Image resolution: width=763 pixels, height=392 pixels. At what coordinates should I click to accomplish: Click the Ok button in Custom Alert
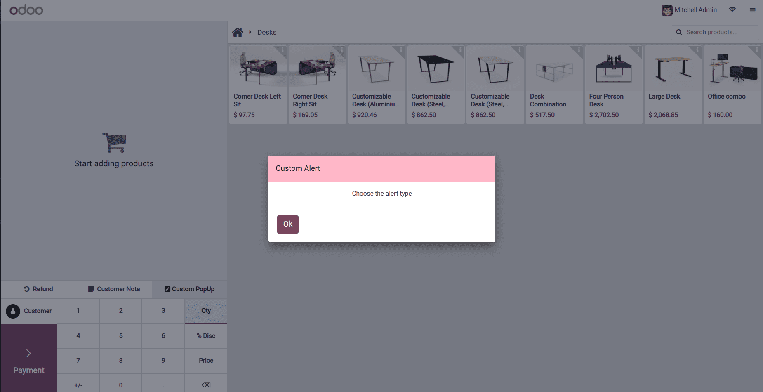[x=287, y=224]
